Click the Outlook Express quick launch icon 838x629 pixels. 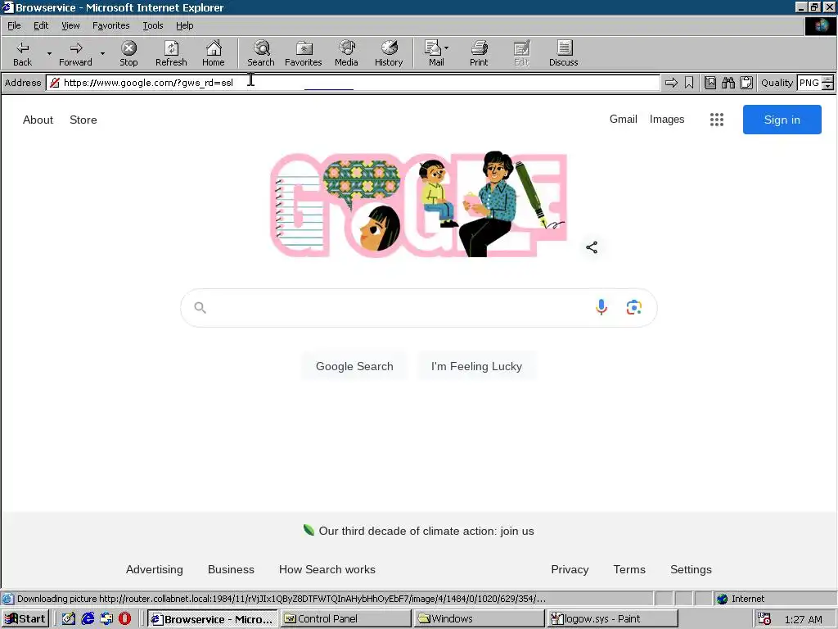(x=106, y=618)
